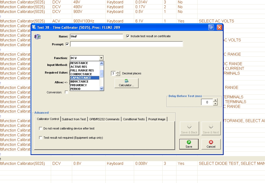Toggle Include test result on certificate
The image size is (265, 183).
coord(128,36)
